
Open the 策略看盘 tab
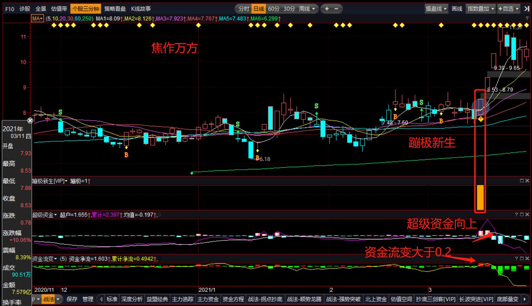coord(115,9)
